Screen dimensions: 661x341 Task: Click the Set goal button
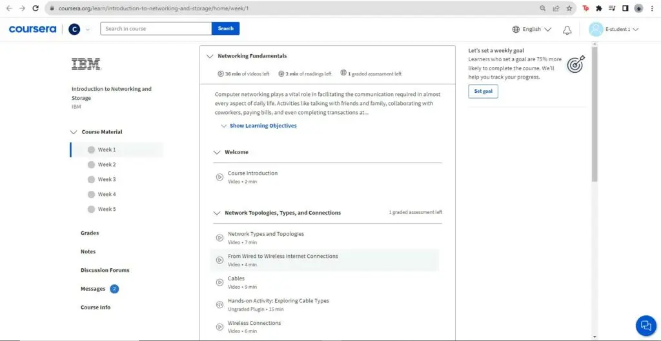[x=483, y=92]
